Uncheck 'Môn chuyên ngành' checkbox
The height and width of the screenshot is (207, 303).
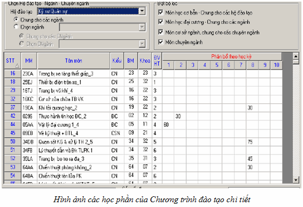tap(161, 42)
